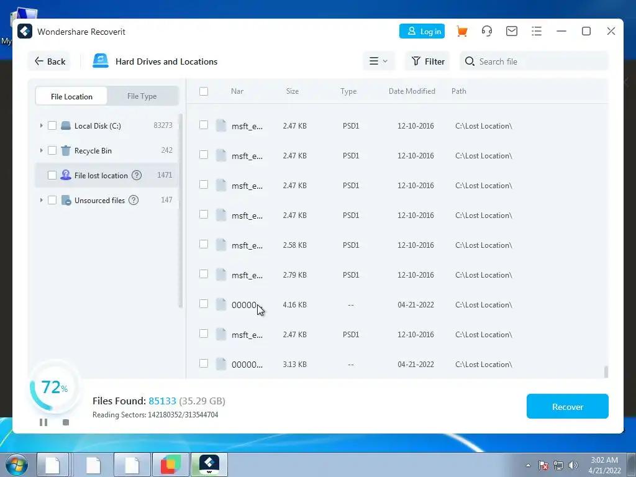Image resolution: width=636 pixels, height=477 pixels.
Task: Check the 4.16 KB file checkbox
Action: pyautogui.click(x=204, y=304)
